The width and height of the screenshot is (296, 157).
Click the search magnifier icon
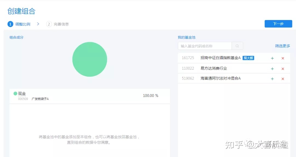point(237,46)
